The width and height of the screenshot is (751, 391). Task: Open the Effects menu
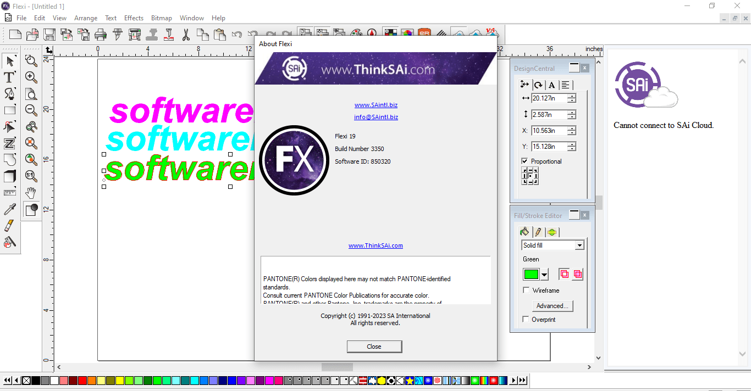coord(134,18)
